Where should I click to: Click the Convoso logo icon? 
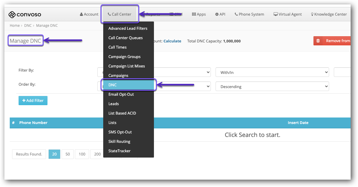tap(12, 14)
